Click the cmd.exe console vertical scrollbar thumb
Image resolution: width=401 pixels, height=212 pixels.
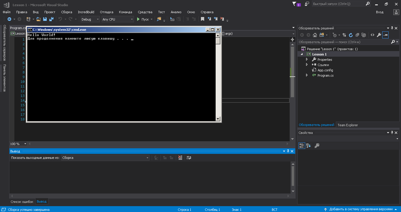click(218, 41)
